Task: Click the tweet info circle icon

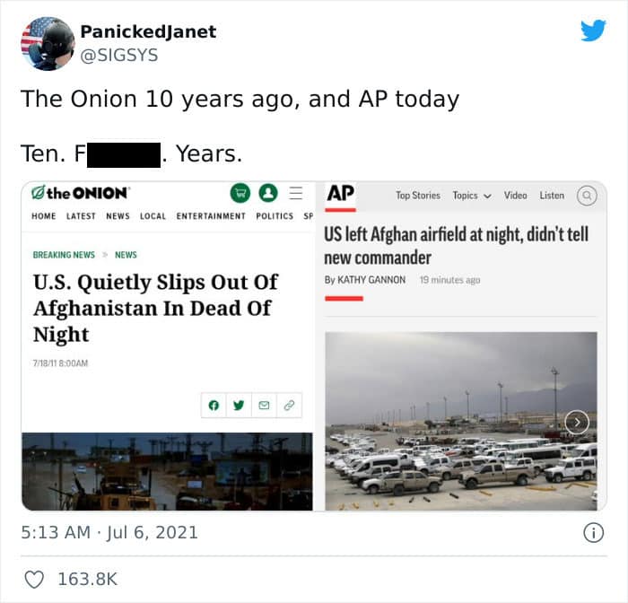Action: 593,533
